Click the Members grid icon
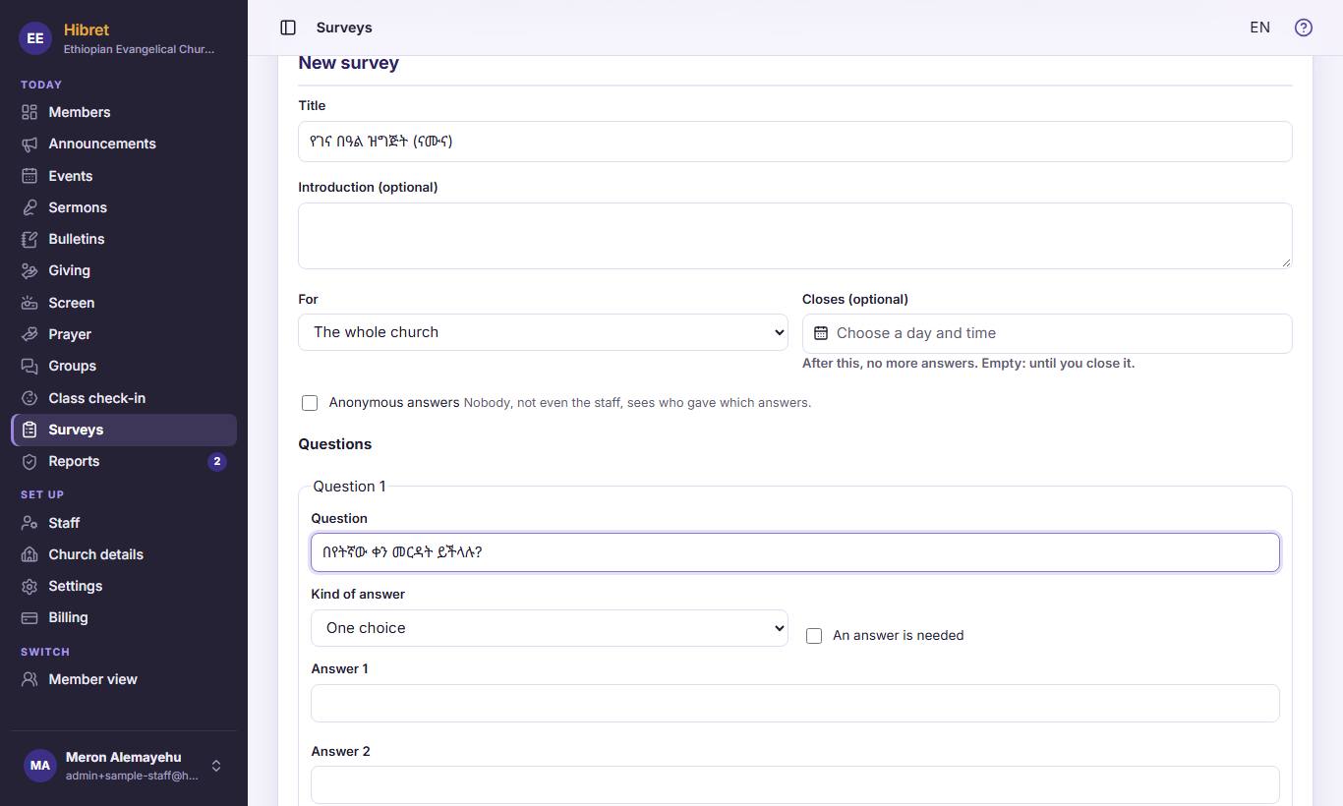 click(29, 112)
